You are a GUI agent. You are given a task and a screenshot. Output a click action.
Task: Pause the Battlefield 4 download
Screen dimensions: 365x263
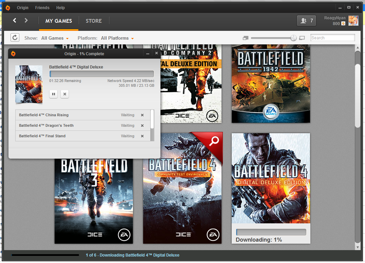54,94
